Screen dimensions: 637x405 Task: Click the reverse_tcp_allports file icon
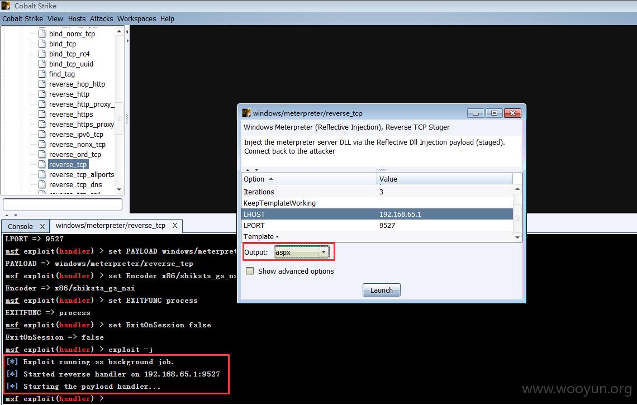(42, 175)
